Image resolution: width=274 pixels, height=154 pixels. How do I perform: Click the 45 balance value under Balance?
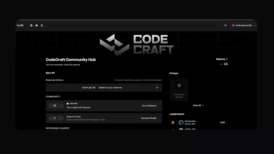tap(226, 64)
